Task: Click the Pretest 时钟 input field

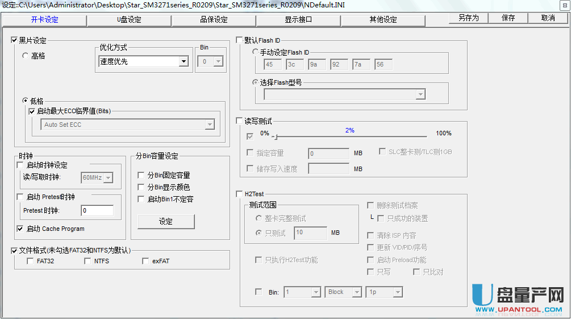Action: [x=97, y=211]
